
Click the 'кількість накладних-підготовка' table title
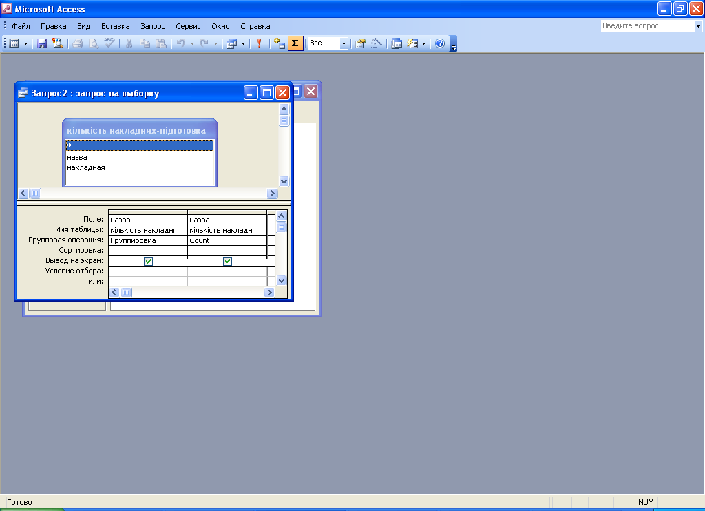[136, 130]
